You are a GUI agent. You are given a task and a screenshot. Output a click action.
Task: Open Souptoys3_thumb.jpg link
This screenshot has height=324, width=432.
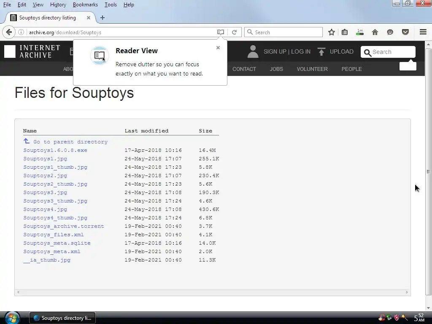tap(55, 201)
